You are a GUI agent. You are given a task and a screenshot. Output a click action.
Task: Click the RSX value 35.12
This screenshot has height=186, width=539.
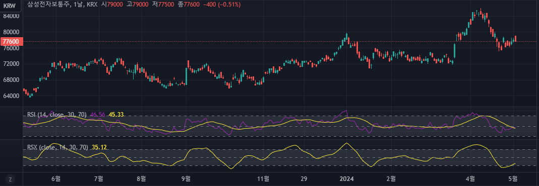point(99,147)
